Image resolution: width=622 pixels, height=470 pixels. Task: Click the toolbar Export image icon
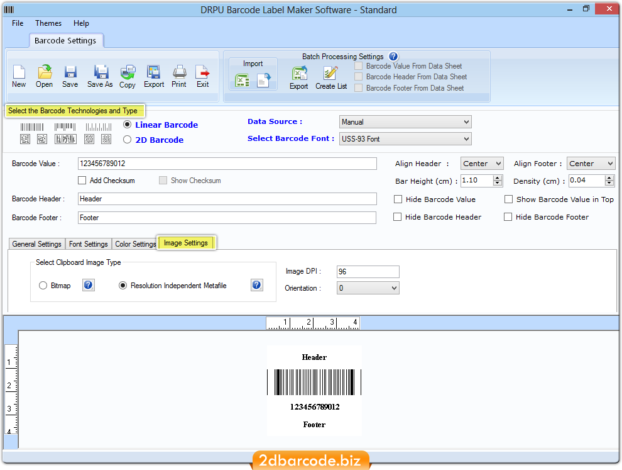click(x=153, y=72)
